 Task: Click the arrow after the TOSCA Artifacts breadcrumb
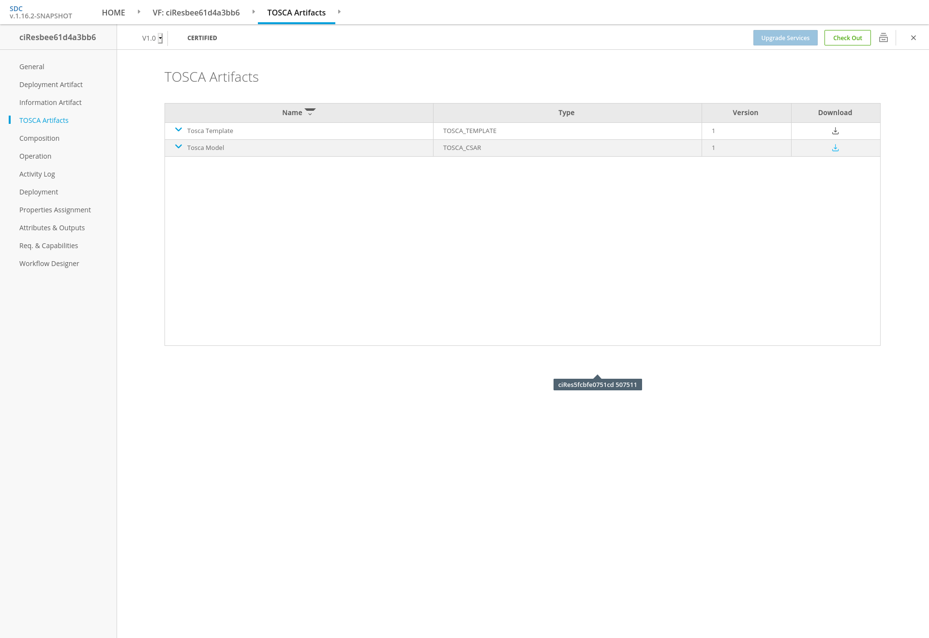pyautogui.click(x=339, y=12)
